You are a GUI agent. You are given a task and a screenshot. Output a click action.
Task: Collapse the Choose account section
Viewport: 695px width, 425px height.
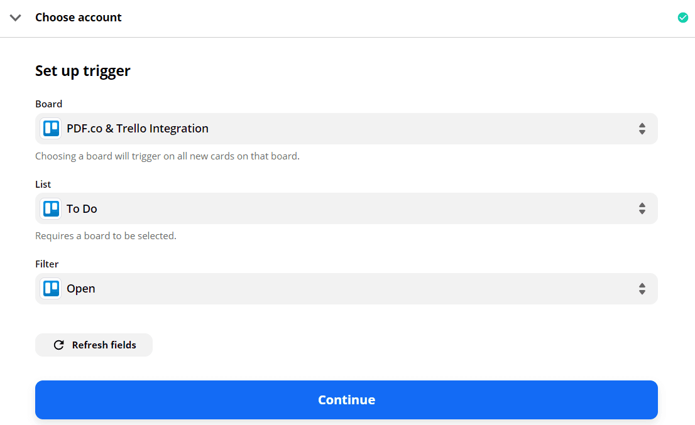(15, 18)
